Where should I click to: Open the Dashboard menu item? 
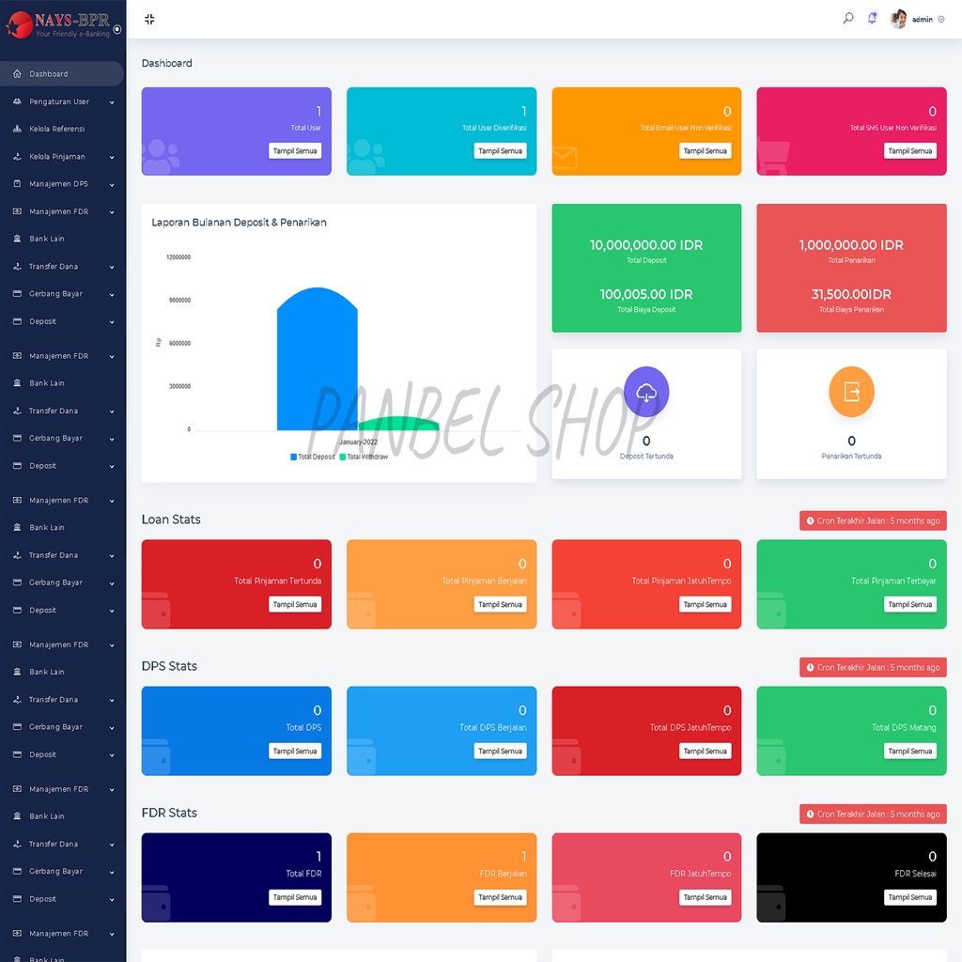61,73
